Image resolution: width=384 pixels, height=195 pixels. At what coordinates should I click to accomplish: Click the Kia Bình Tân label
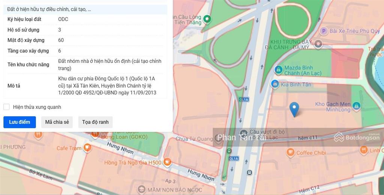point(296,85)
